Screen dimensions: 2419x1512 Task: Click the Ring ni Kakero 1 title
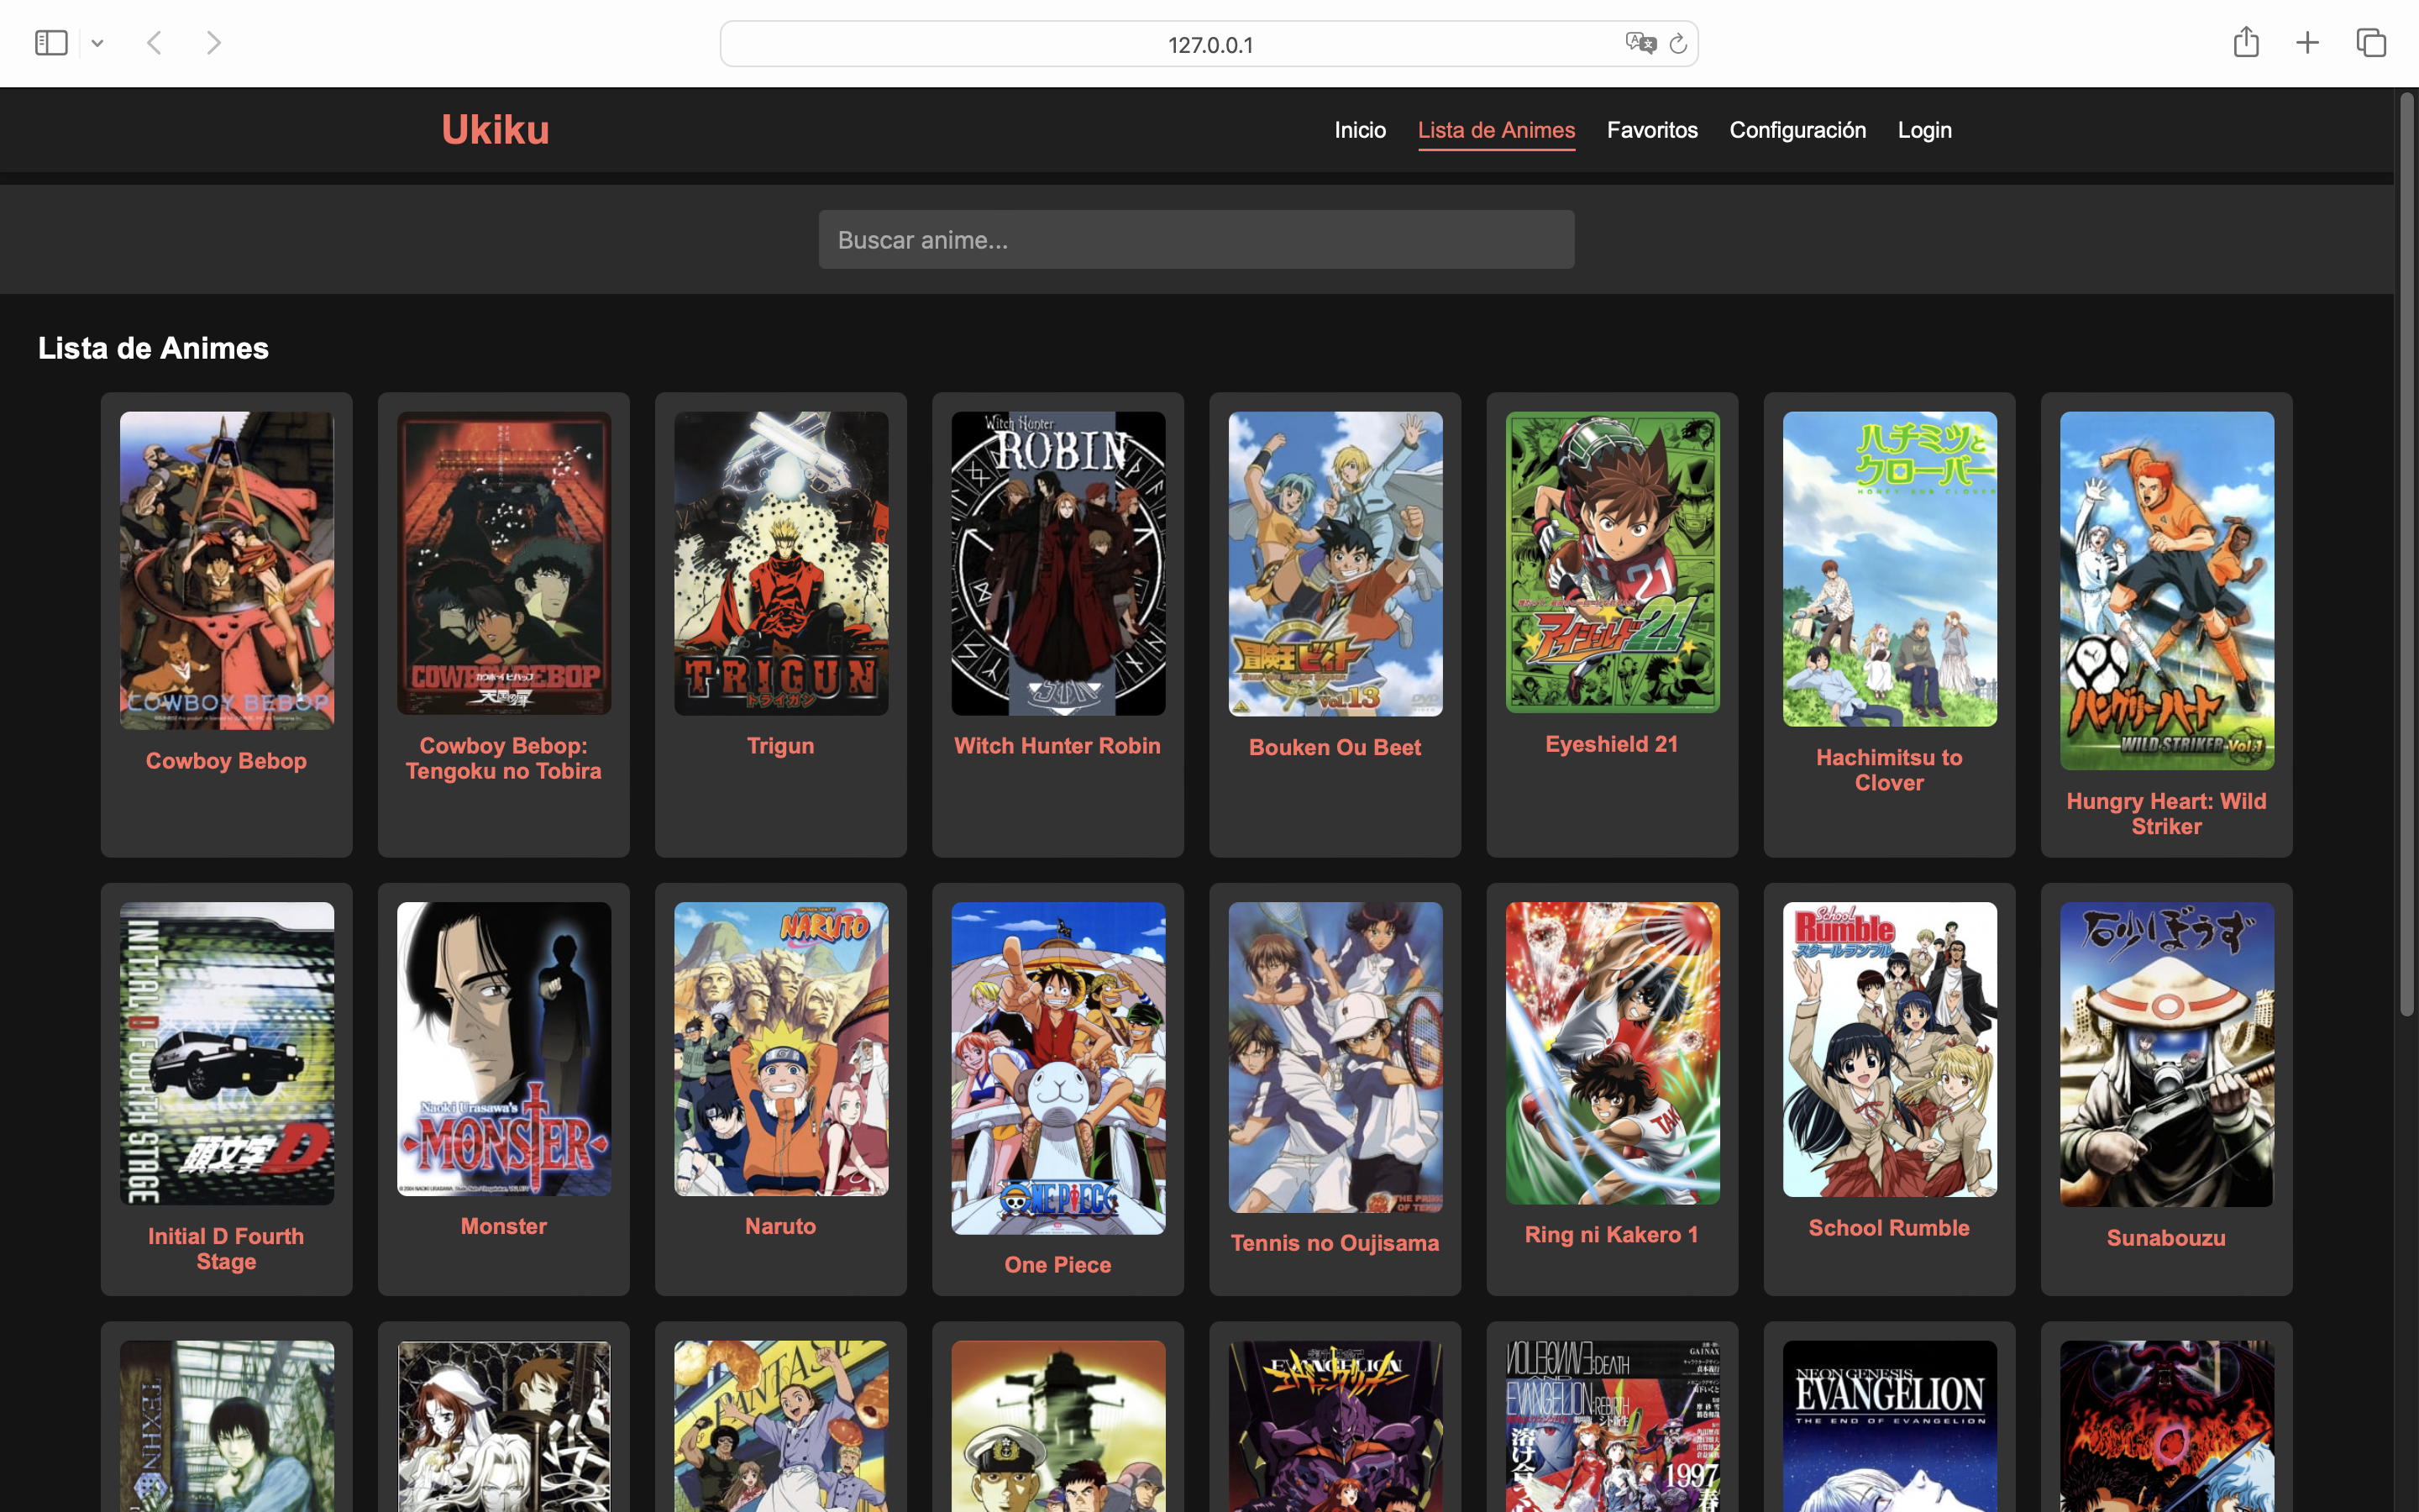1613,1235
